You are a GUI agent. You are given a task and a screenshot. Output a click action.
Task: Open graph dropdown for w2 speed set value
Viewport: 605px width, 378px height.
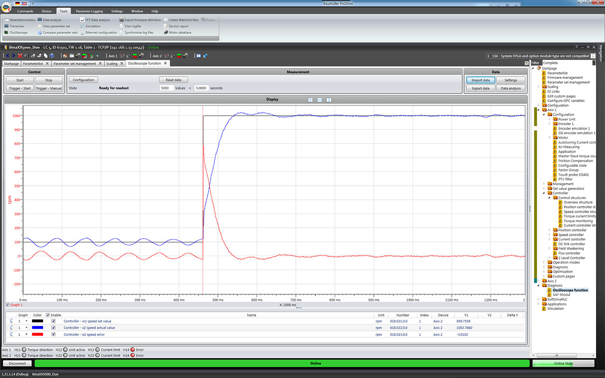27,321
